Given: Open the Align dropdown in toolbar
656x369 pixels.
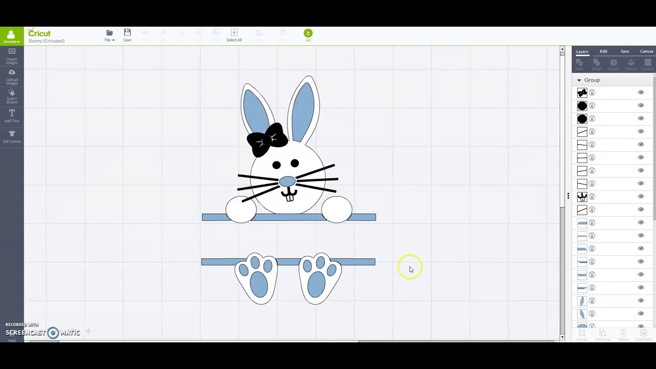Looking at the screenshot, I should (x=282, y=35).
